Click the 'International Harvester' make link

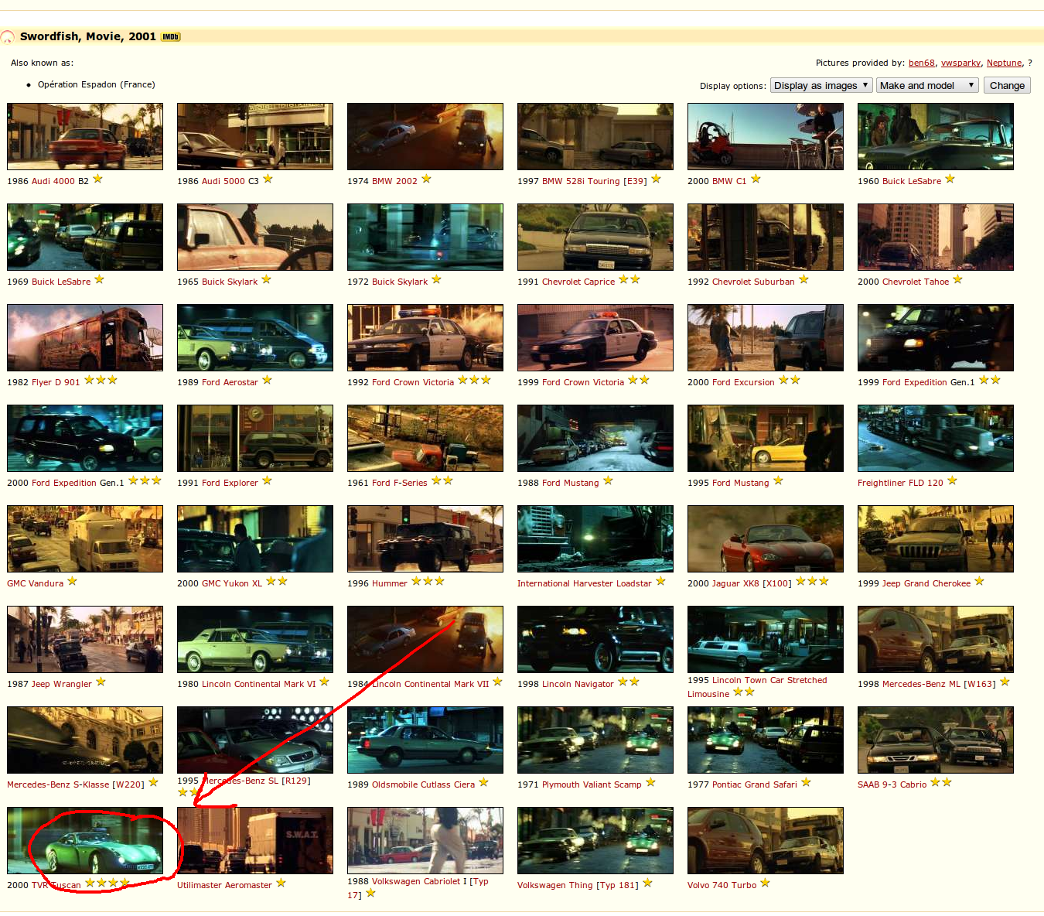(565, 583)
